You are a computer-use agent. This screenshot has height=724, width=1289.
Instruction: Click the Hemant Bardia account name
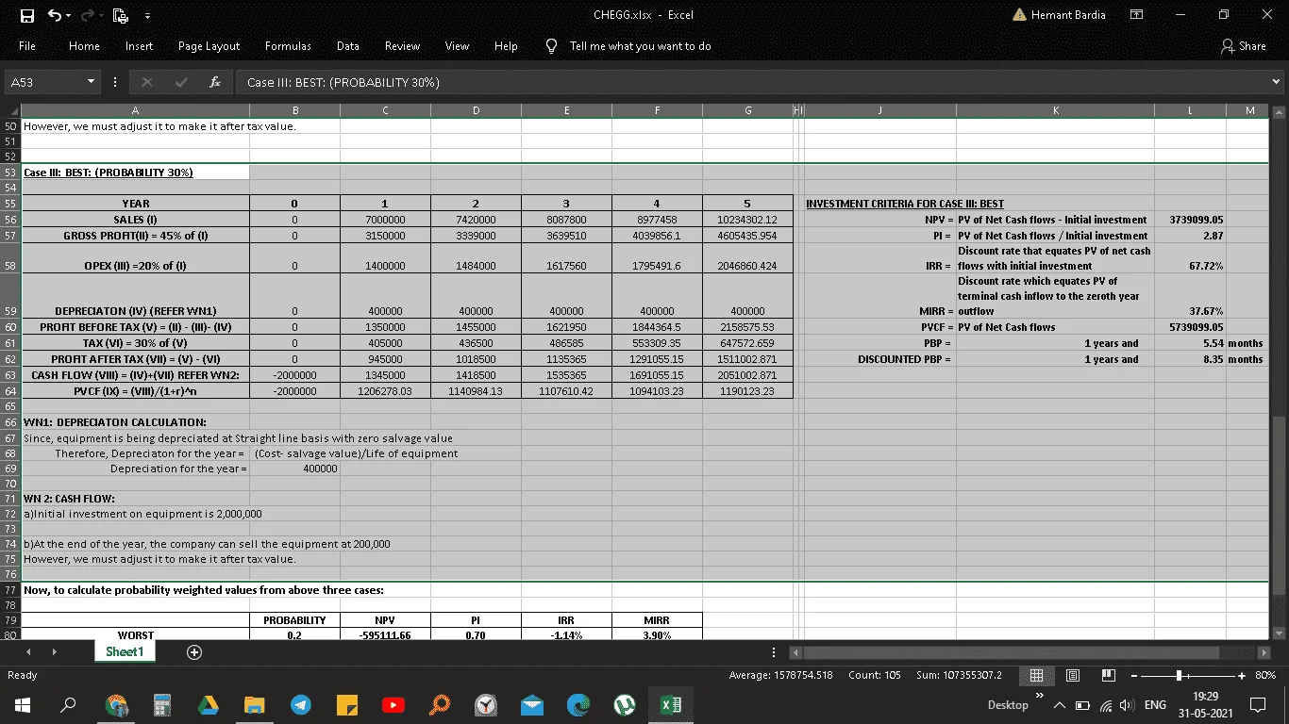pyautogui.click(x=1068, y=15)
